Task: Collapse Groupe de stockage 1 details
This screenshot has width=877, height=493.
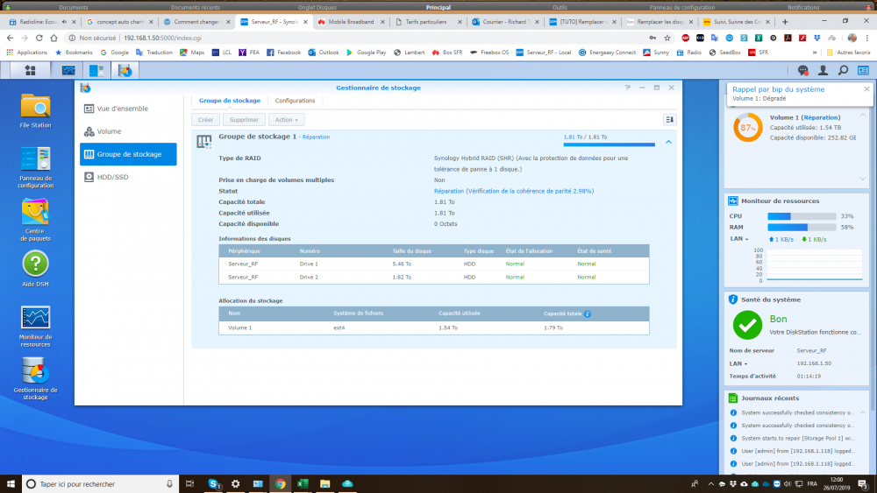Action: tap(668, 141)
